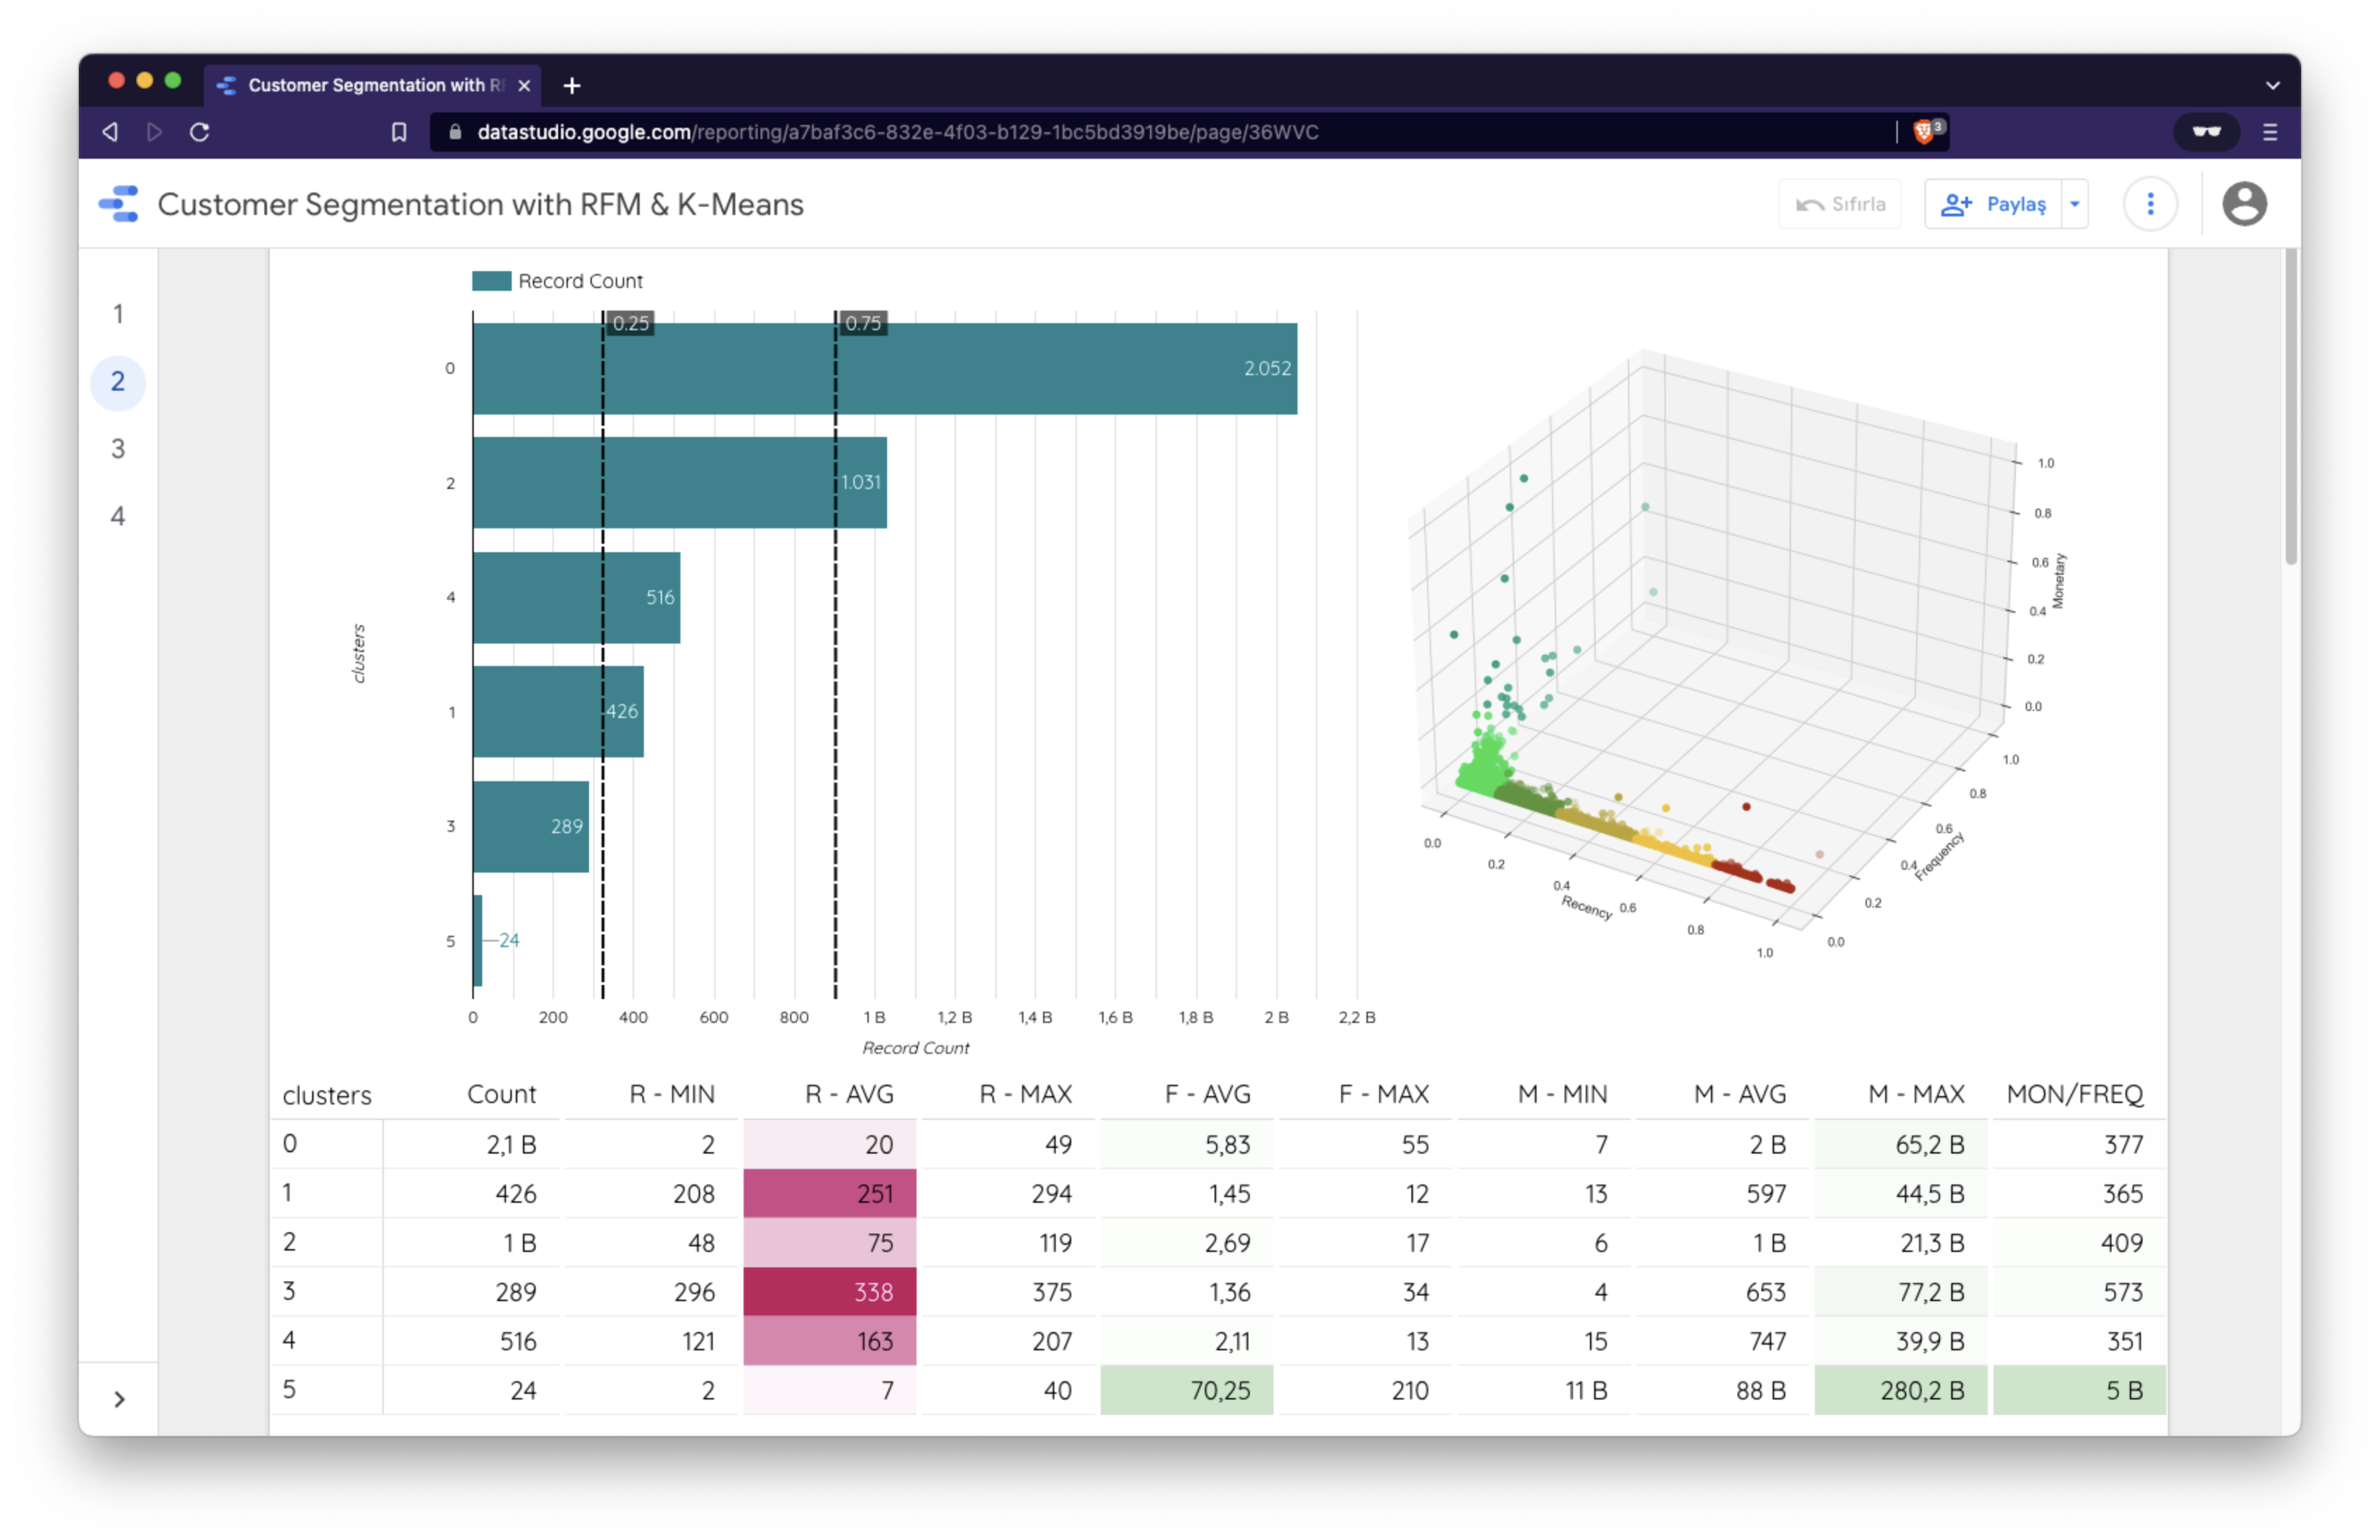Viewport: 2380px width, 1540px height.
Task: Click the private glasses profile icon
Action: (2206, 132)
